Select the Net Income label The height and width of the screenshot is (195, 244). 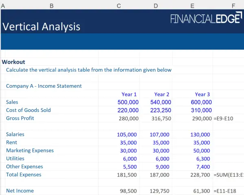[x=20, y=191]
